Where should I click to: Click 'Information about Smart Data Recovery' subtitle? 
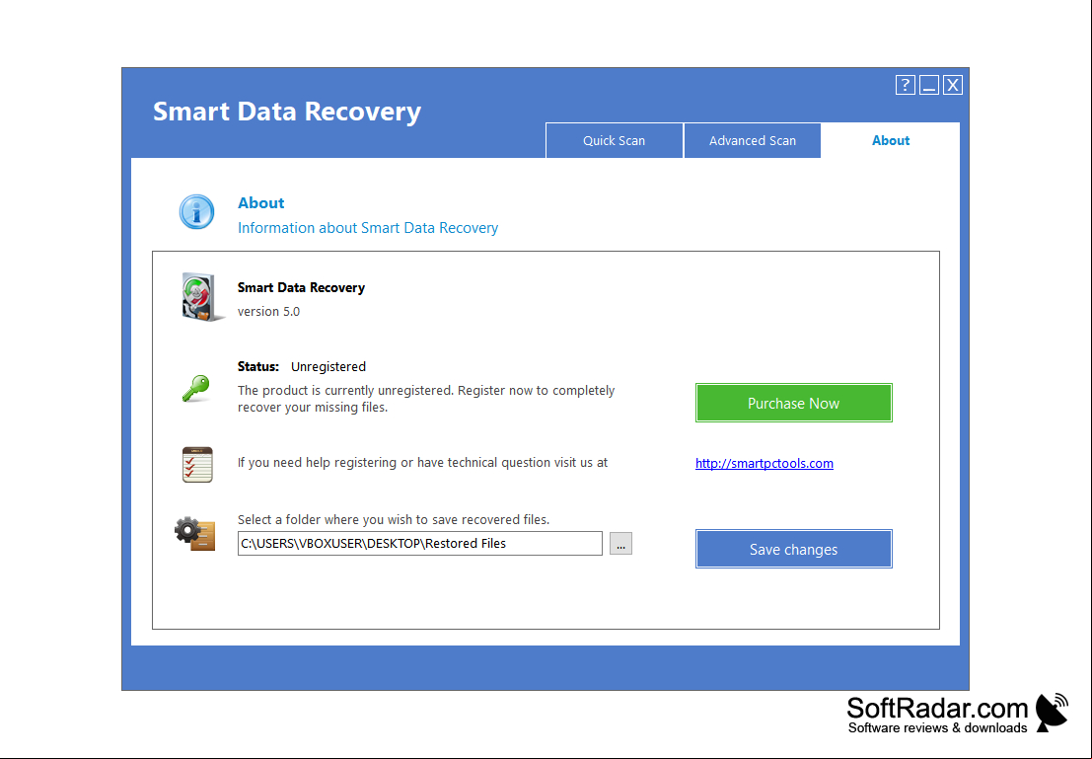pyautogui.click(x=368, y=228)
